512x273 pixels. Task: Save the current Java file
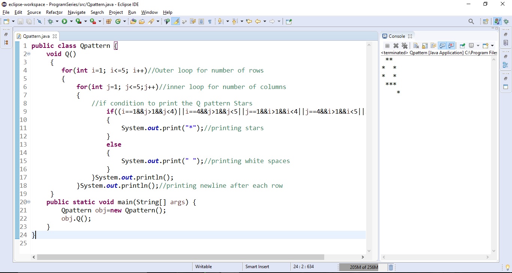click(20, 21)
